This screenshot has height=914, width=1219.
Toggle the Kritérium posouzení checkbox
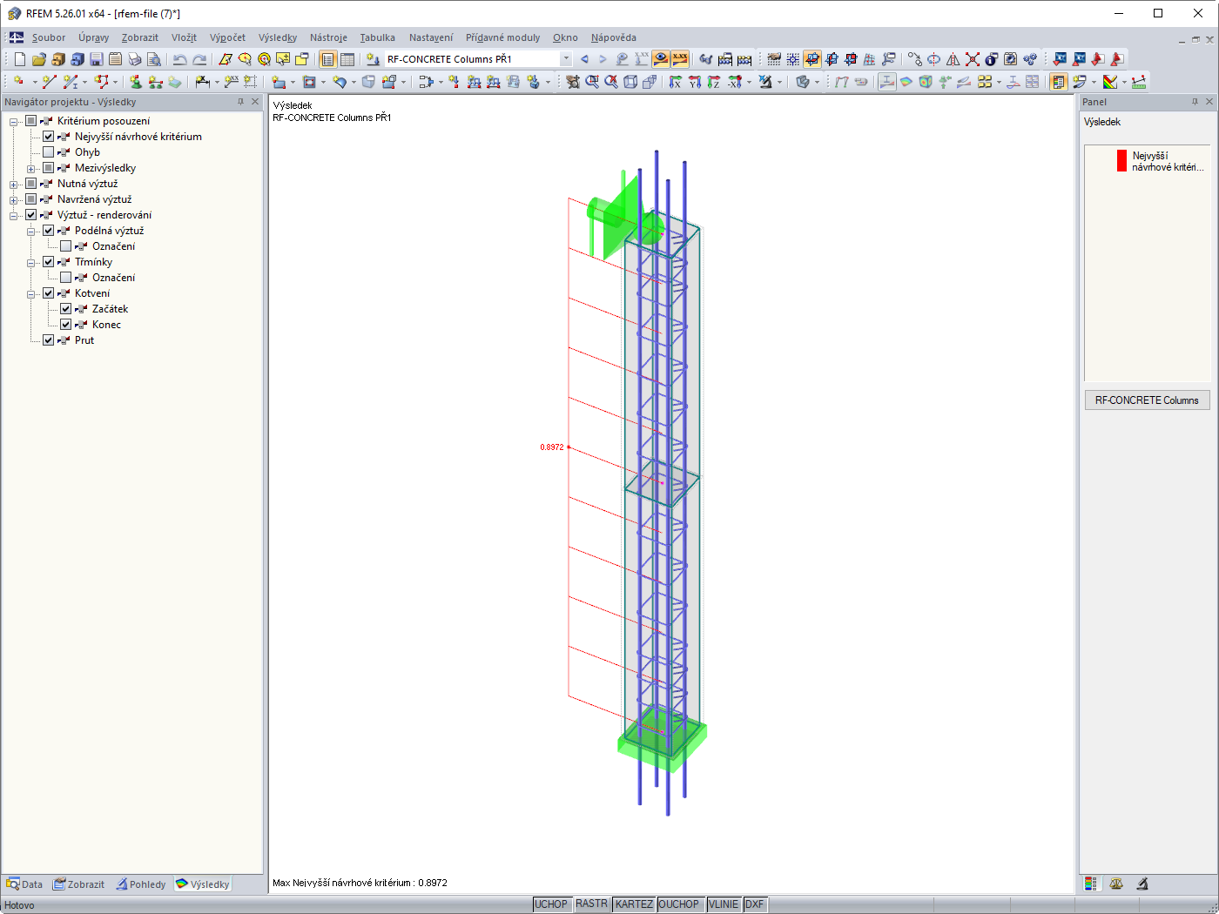[x=31, y=121]
